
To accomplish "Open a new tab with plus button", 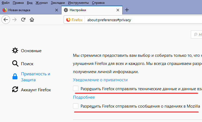I will click(x=127, y=10).
